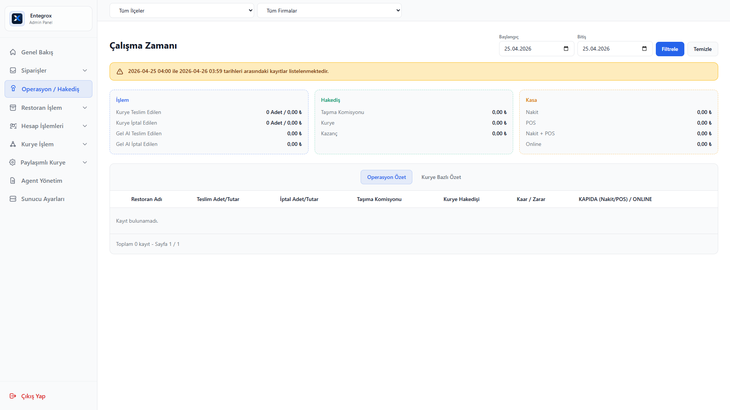Viewport: 730px width, 410px height.
Task: Click the KAPIDA (Nakit/POS) / ONLINE header
Action: 615,199
